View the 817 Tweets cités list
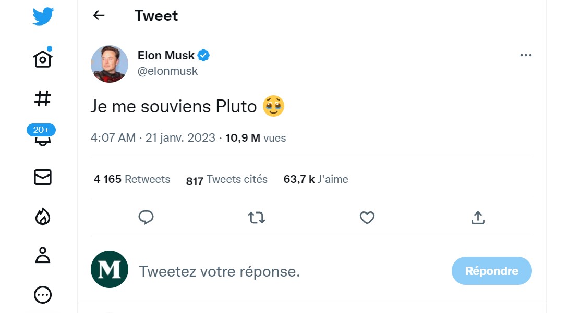 tap(227, 180)
